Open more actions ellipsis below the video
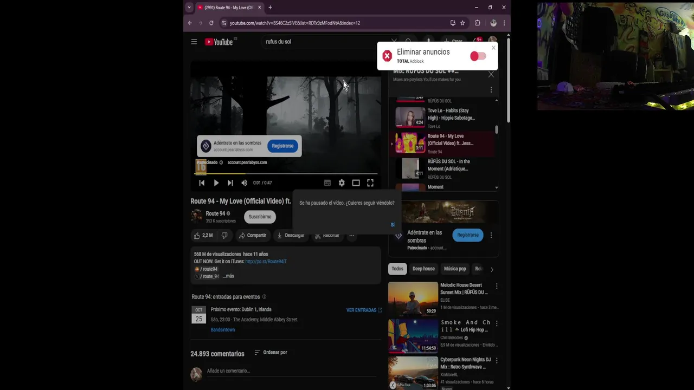 pyautogui.click(x=352, y=236)
